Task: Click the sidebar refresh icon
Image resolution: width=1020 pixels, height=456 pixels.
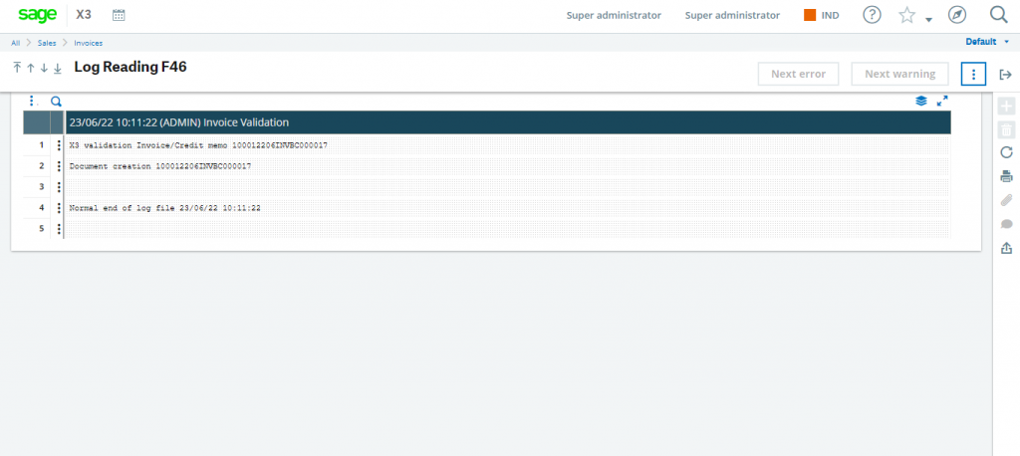Action: 1006,152
